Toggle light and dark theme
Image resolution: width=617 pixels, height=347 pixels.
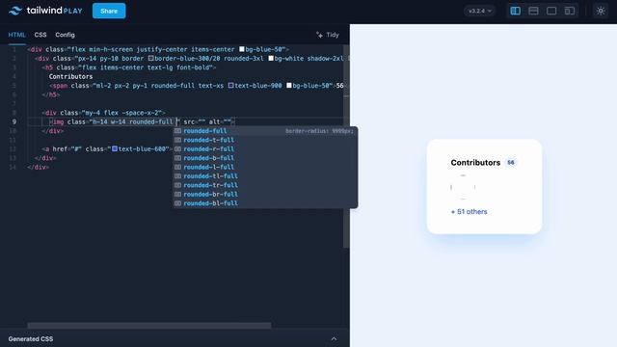(x=601, y=11)
